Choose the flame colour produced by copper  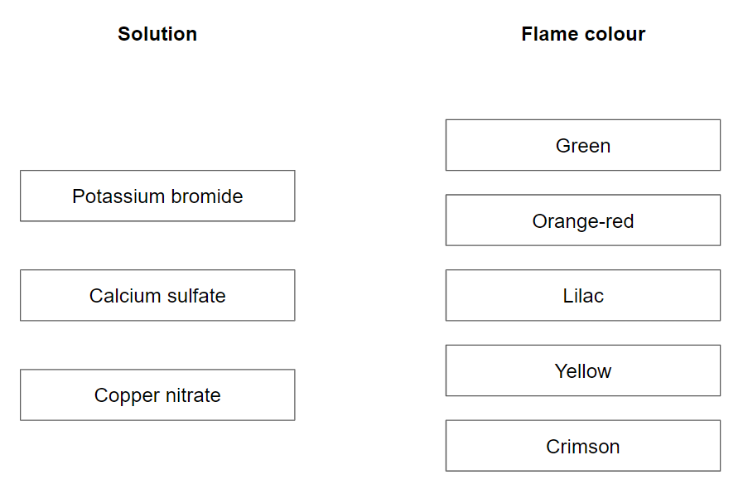[582, 146]
